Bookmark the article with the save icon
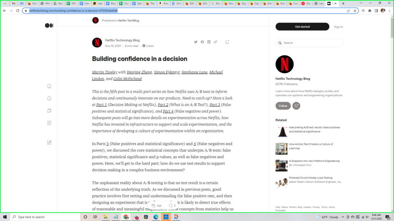394x221 pixels. pyautogui.click(x=227, y=42)
